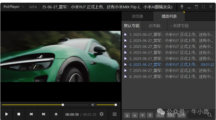Image resolution: width=216 pixels, height=120 pixels.
Task: Open the settings gear next to time
Action: [102, 114]
